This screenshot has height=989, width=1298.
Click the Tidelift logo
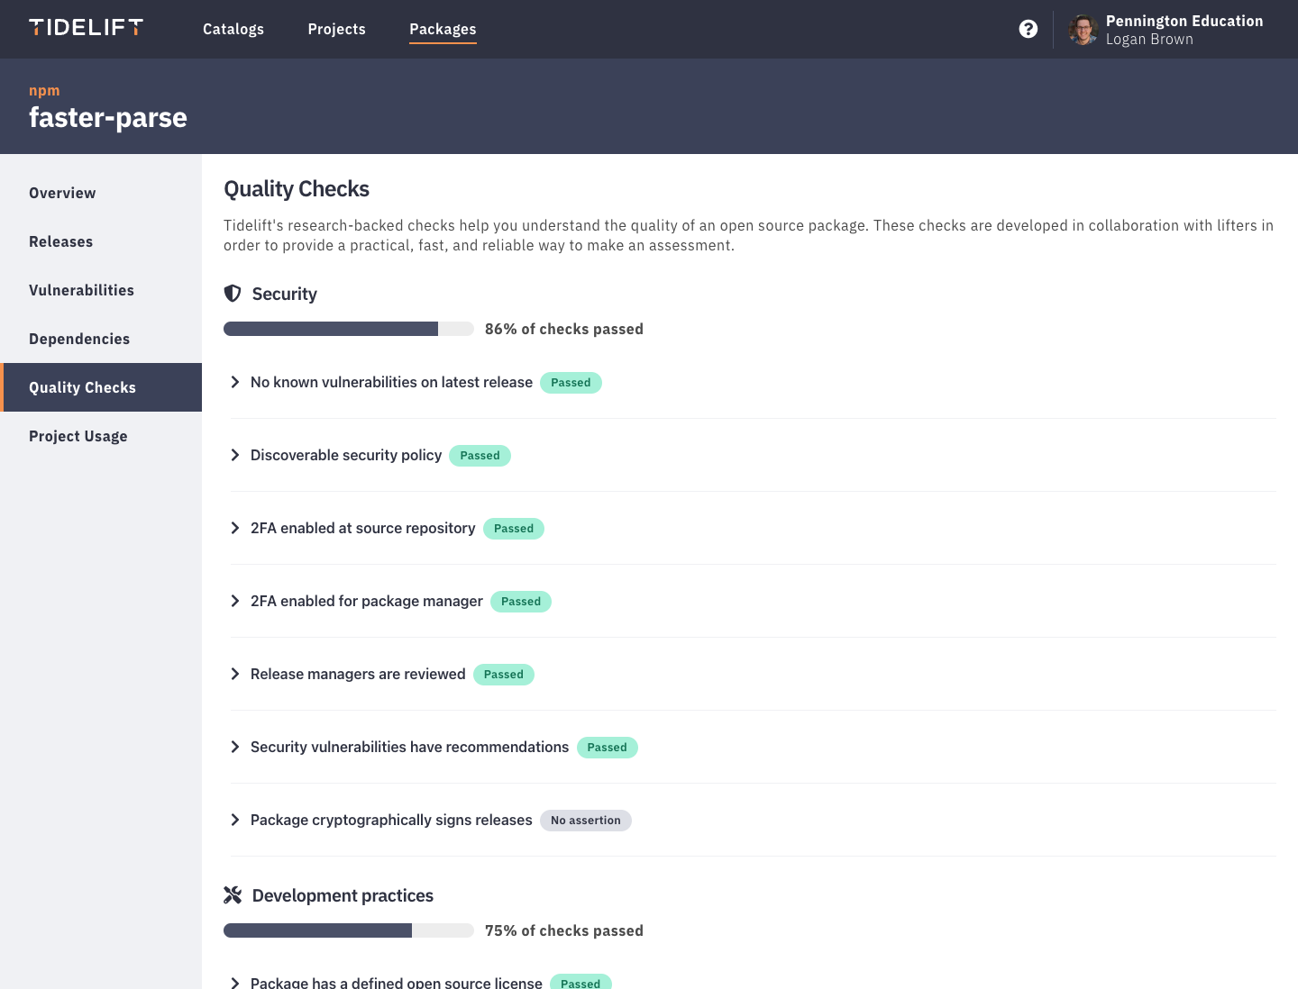(x=86, y=28)
